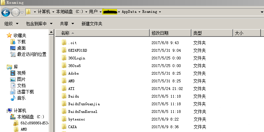Select the BaiduYunGuanjia folder icon
Image resolution: width=264 pixels, height=132 pixels.
[x=64, y=104]
